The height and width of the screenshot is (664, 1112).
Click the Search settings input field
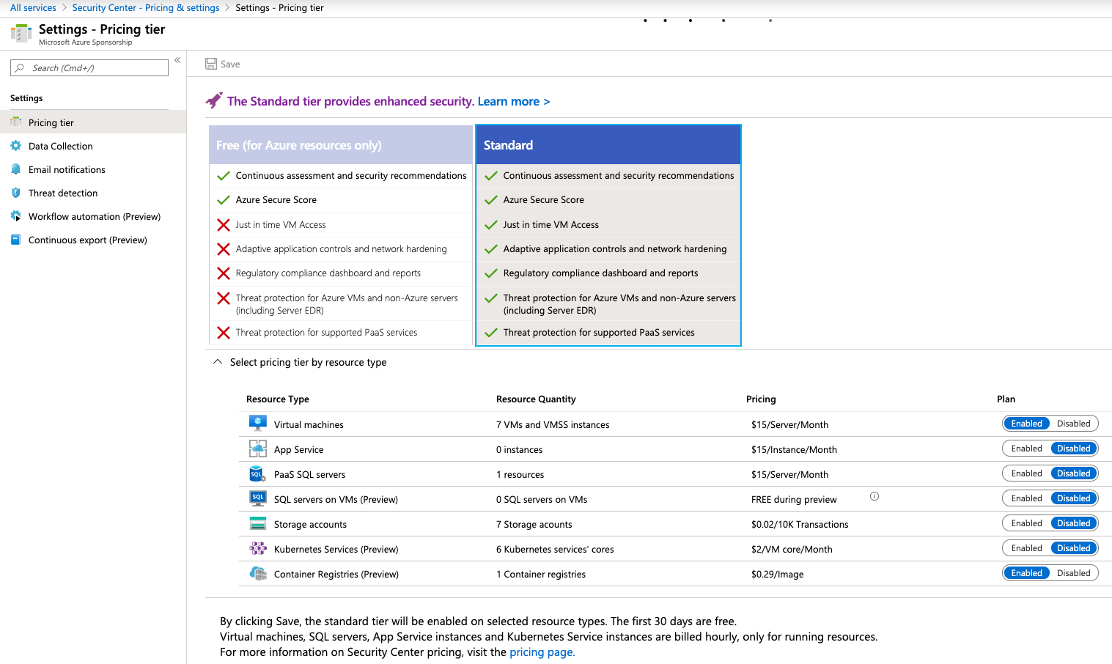[88, 67]
